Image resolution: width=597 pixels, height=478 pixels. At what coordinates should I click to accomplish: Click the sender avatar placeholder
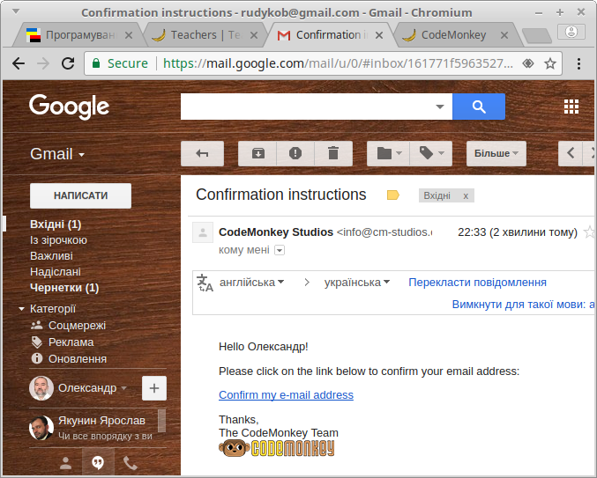[x=203, y=232]
